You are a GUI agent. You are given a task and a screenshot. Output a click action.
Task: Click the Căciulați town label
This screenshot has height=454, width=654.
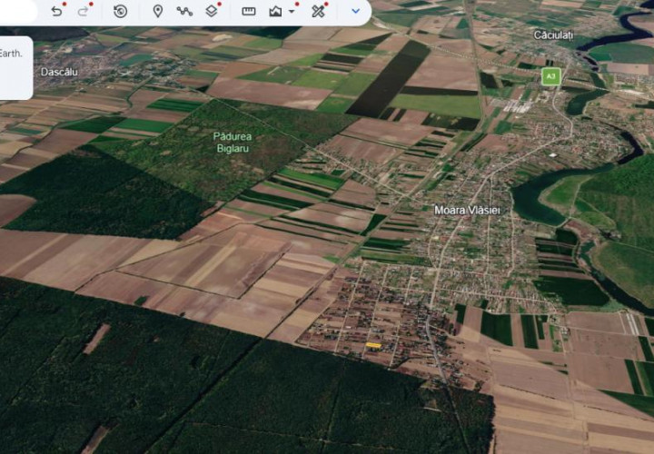[x=553, y=35]
